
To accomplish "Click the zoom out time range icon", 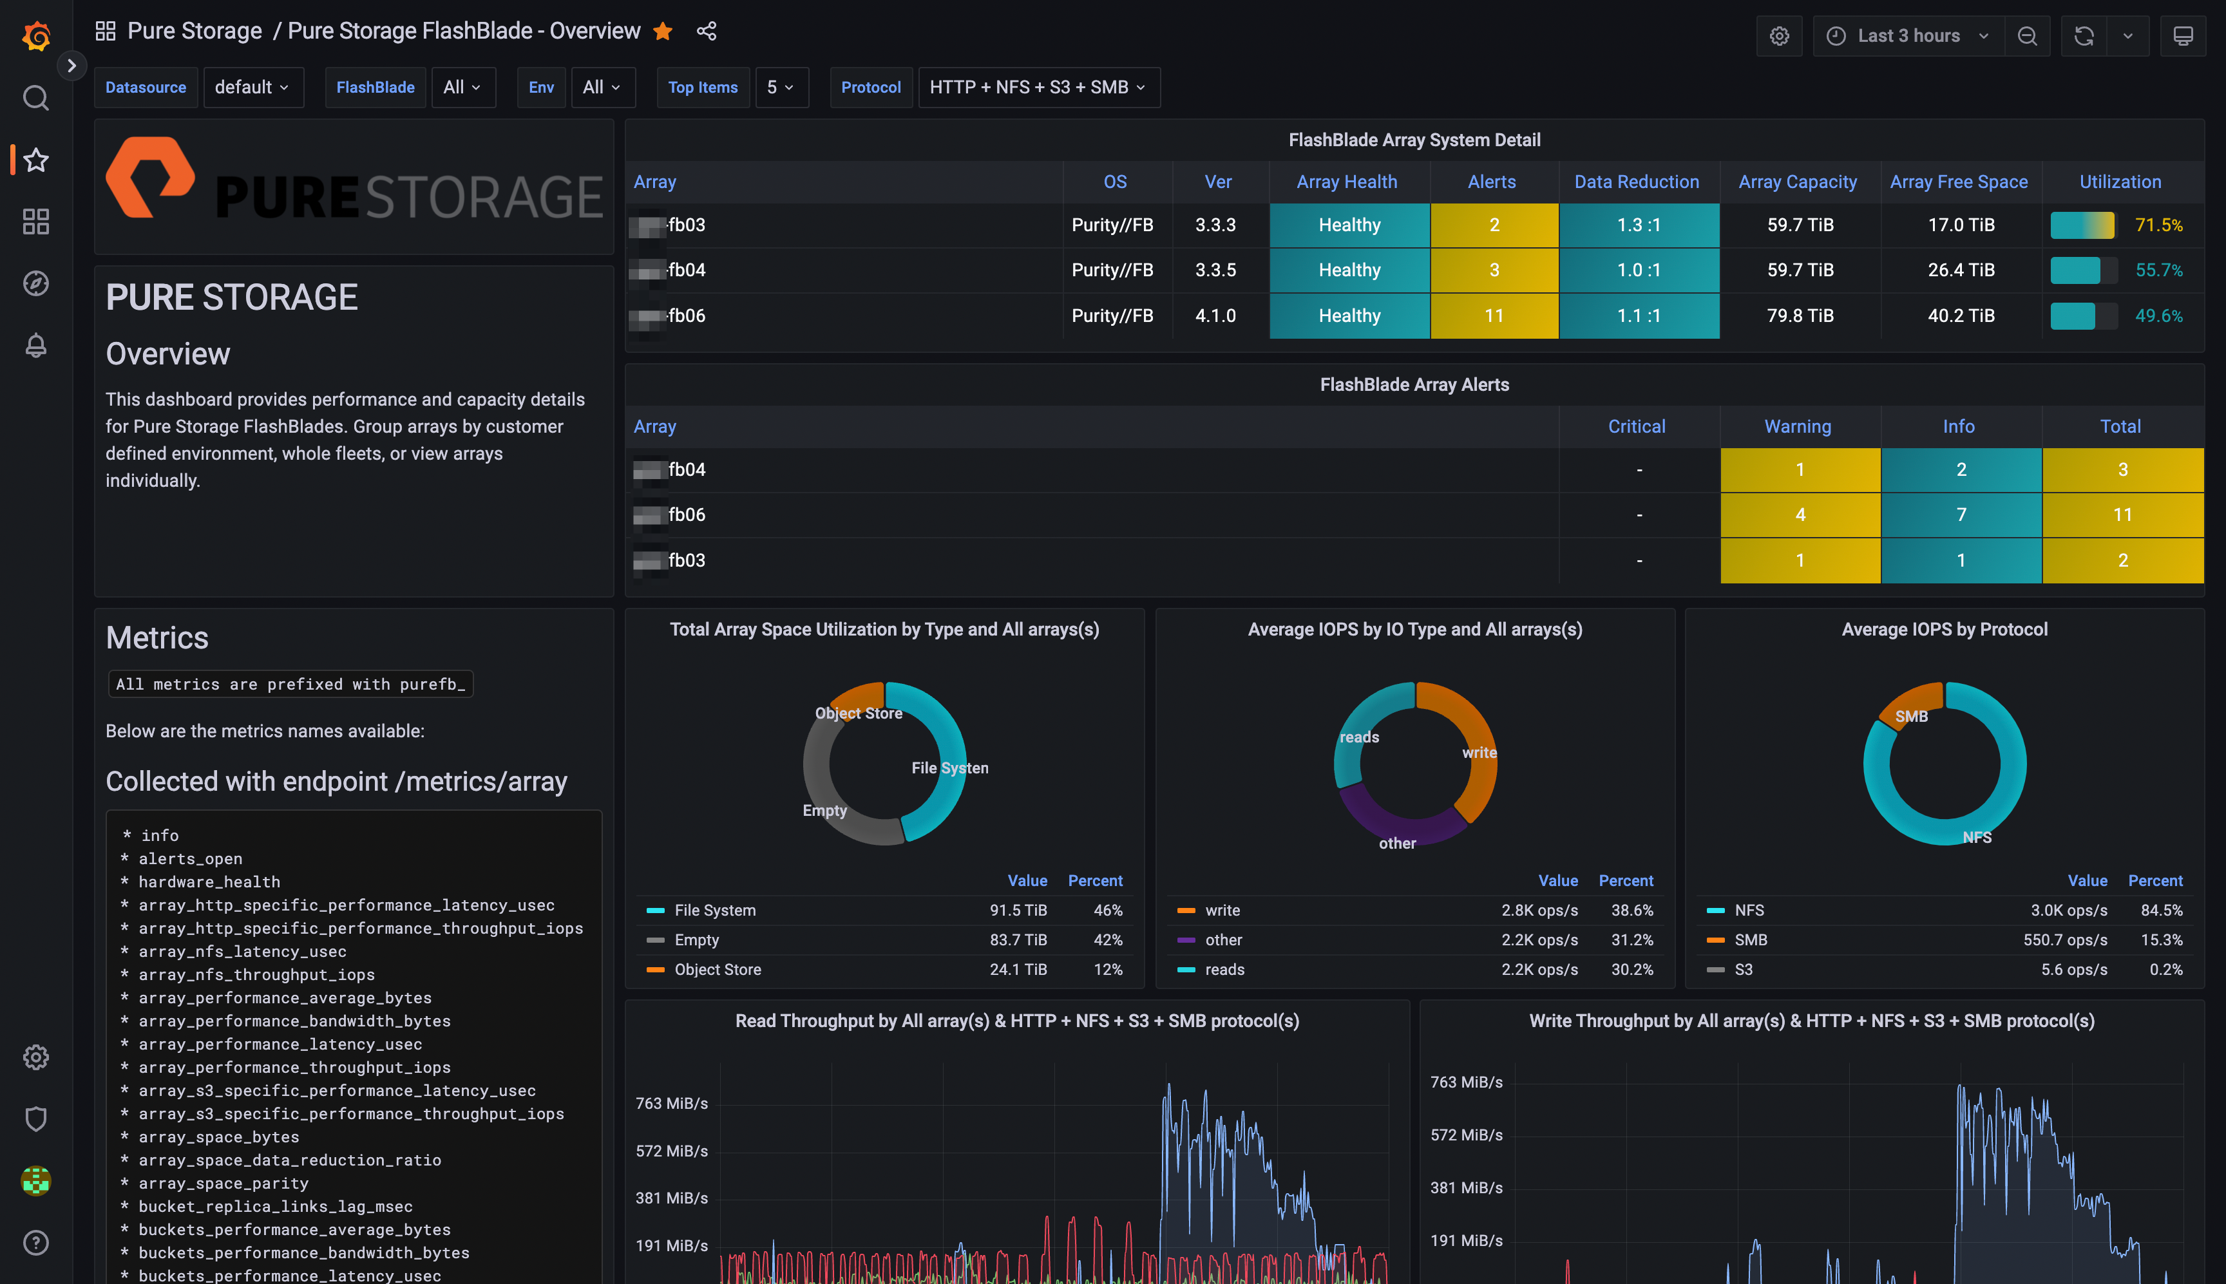I will (x=2028, y=35).
